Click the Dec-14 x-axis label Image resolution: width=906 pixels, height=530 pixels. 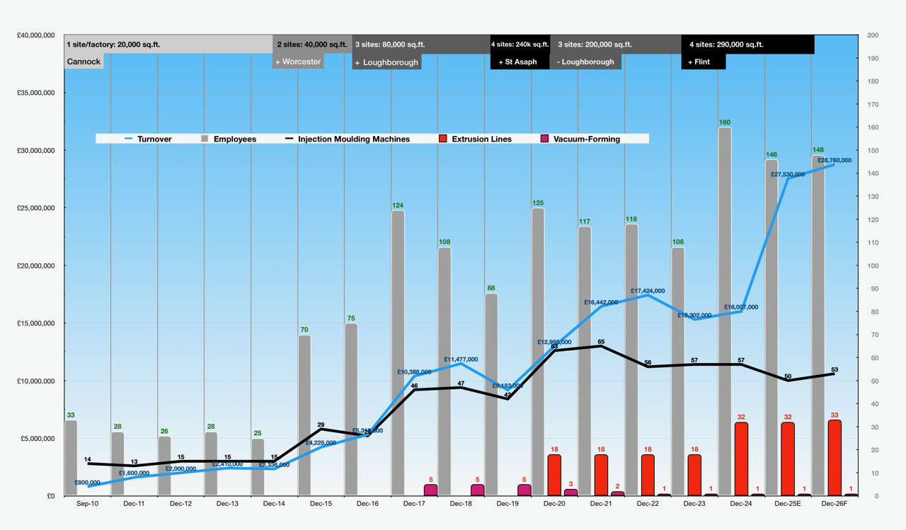tap(274, 504)
